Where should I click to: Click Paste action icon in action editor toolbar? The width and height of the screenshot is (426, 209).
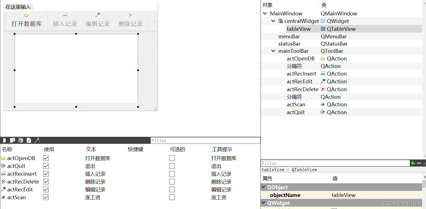[x=21, y=140]
